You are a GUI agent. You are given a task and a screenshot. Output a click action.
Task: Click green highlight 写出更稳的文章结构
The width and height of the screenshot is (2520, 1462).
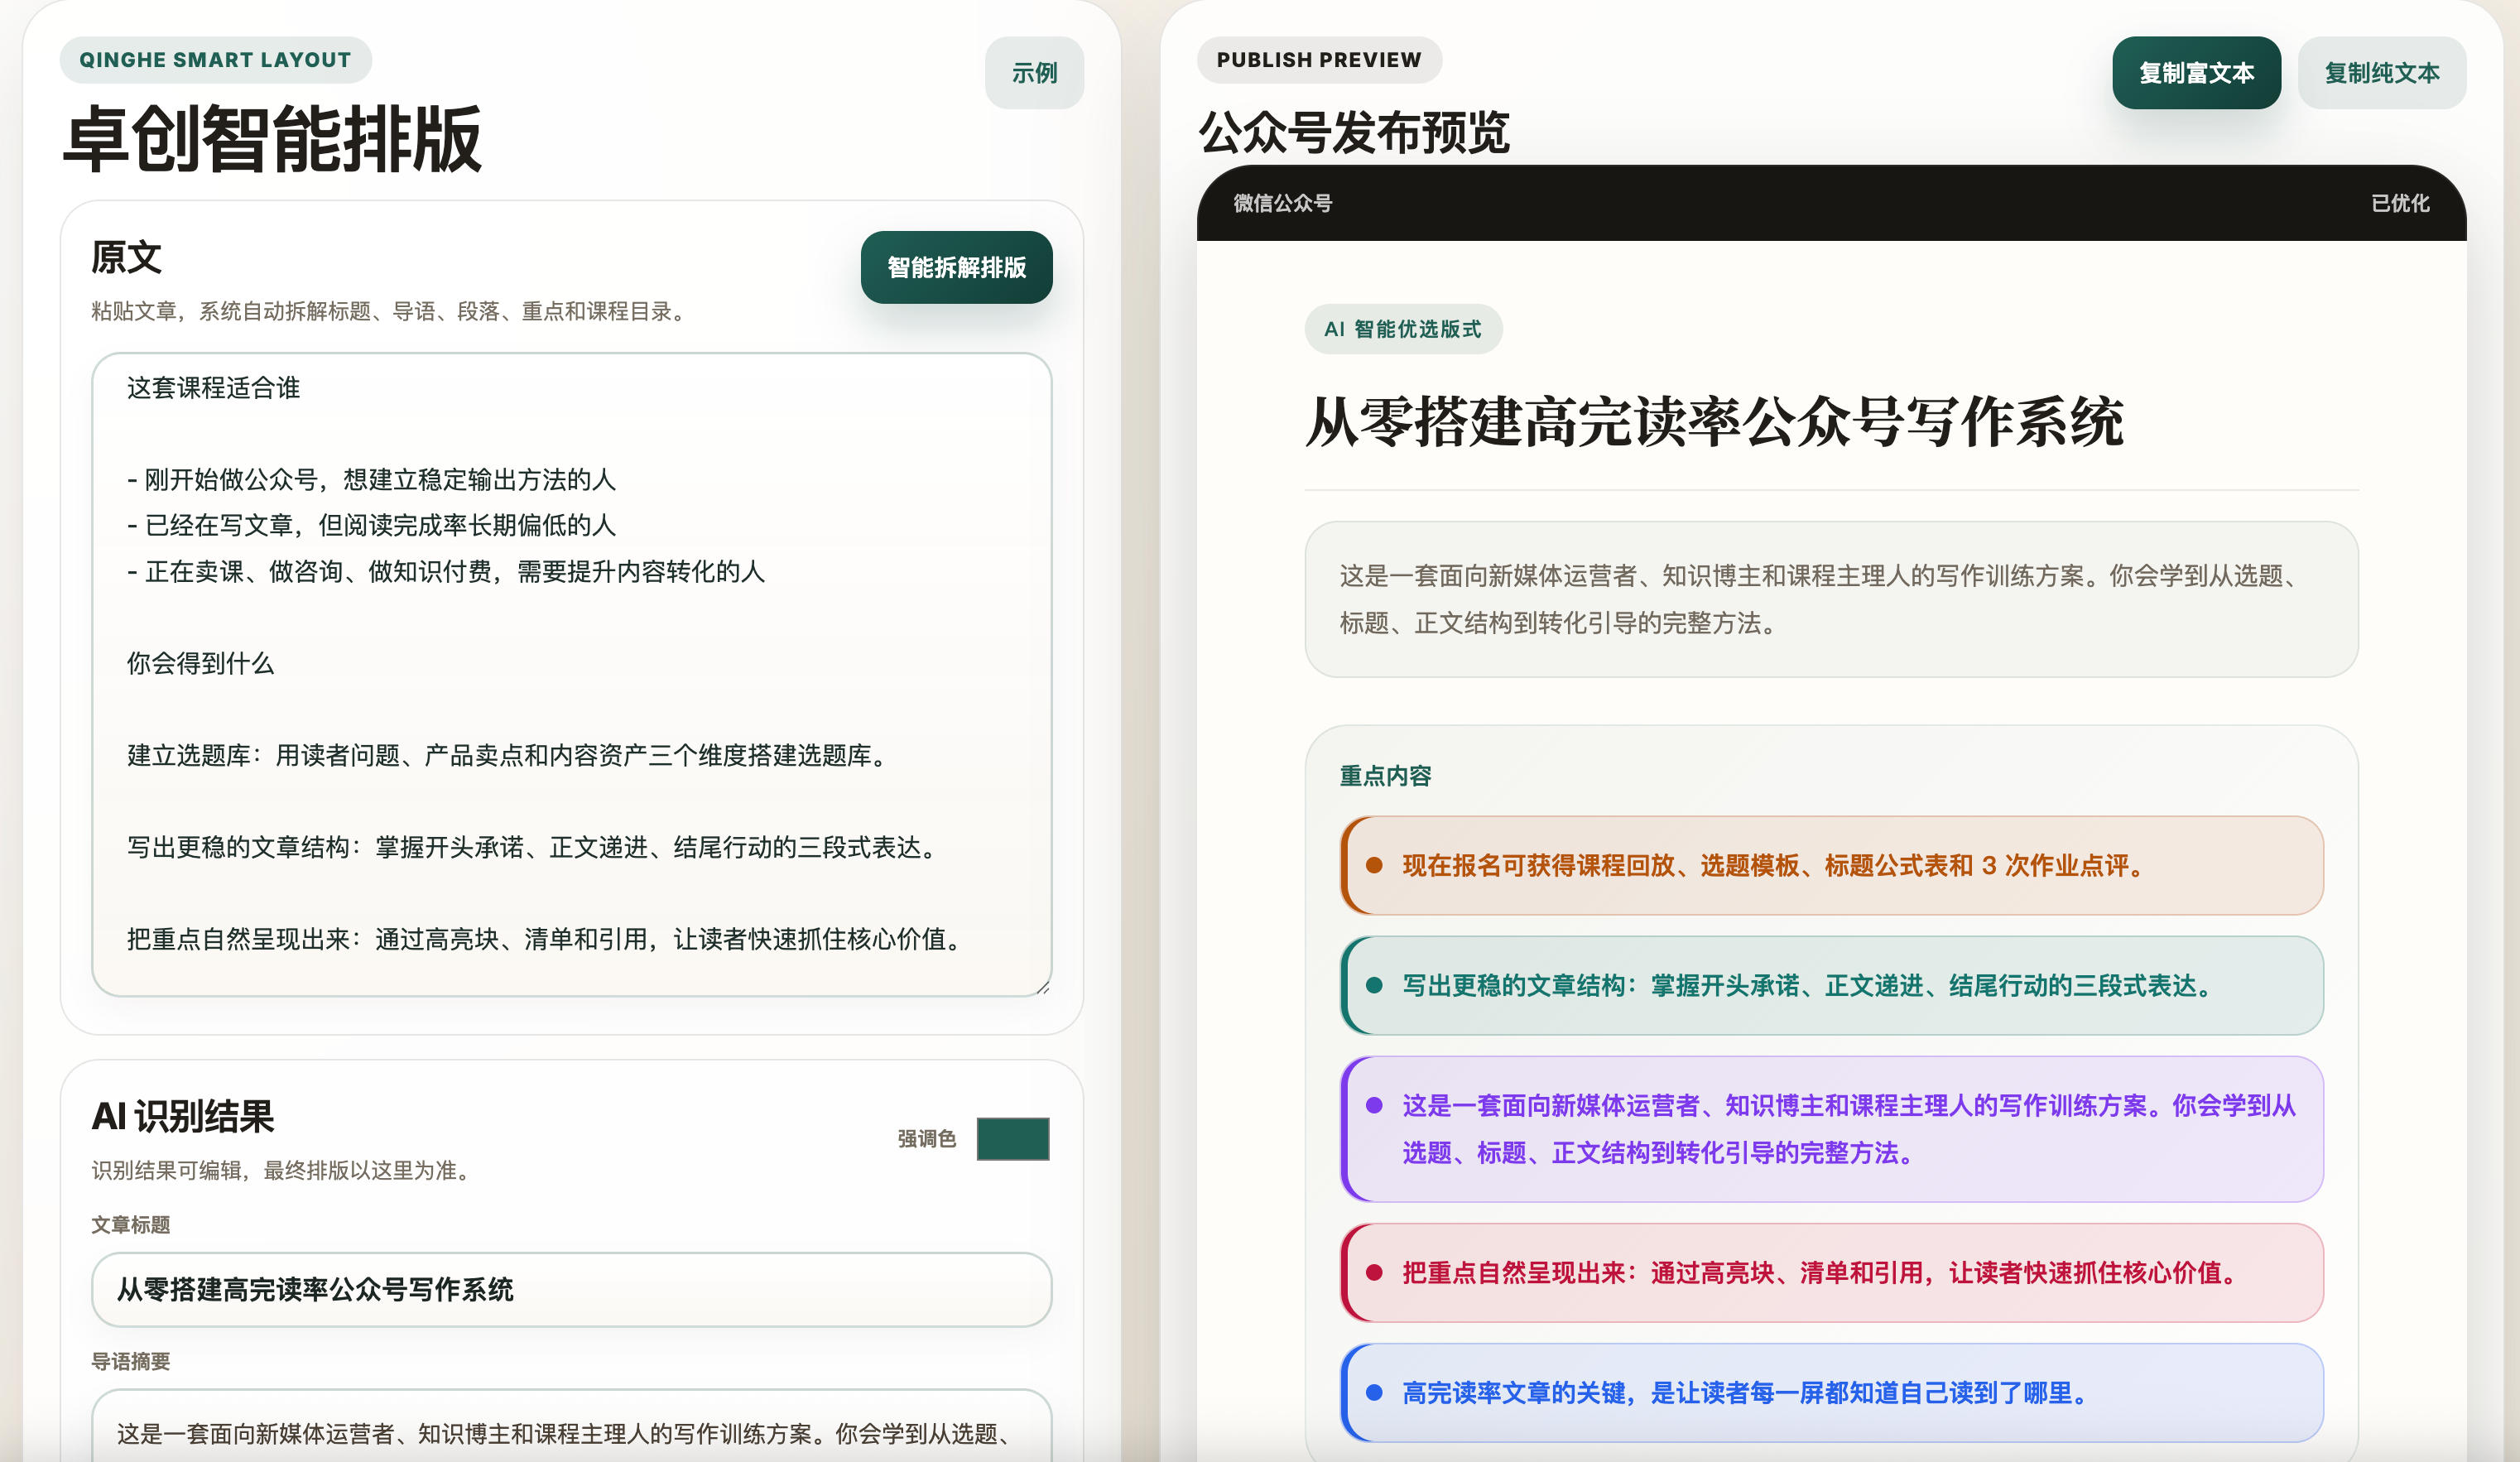point(1831,985)
